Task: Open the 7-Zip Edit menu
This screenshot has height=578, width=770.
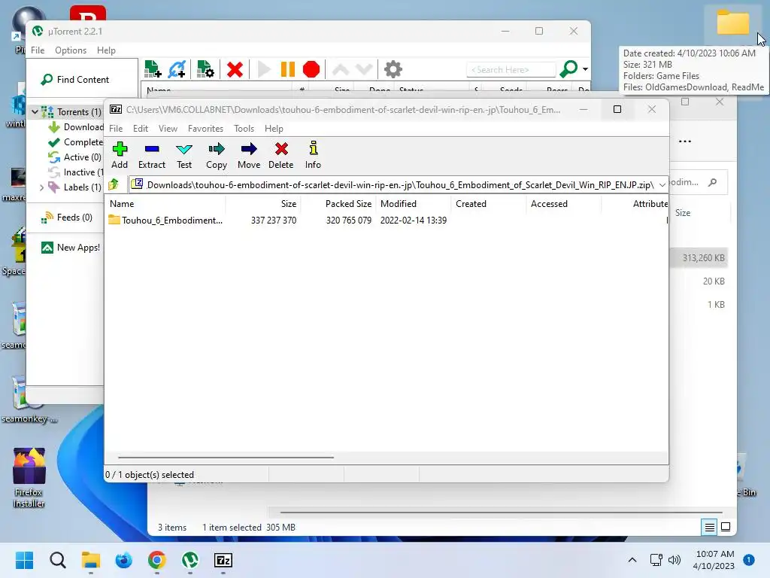Action: (x=141, y=128)
